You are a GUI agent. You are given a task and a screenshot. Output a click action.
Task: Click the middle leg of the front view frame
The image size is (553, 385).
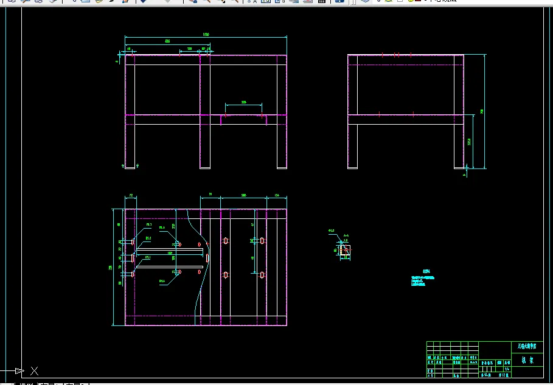(205, 112)
